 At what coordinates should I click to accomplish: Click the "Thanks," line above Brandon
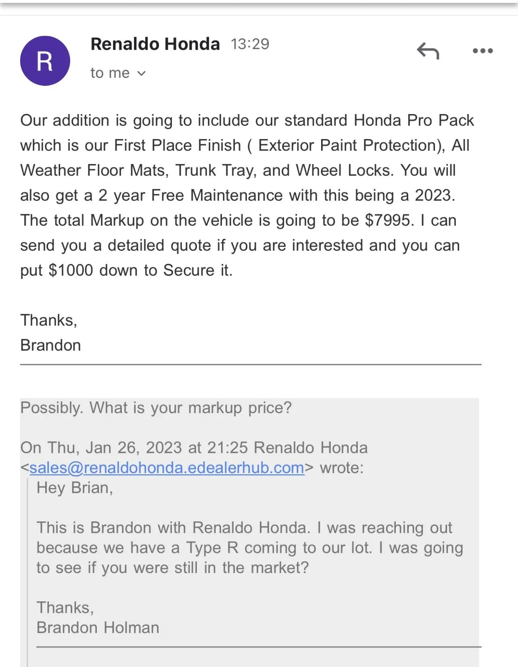[49, 320]
